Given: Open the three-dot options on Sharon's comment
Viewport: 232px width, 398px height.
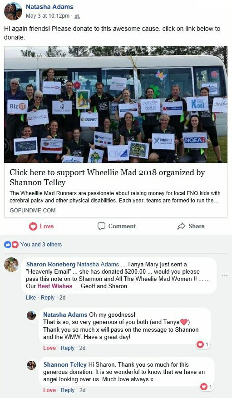Looking at the screenshot, I should click(224, 275).
